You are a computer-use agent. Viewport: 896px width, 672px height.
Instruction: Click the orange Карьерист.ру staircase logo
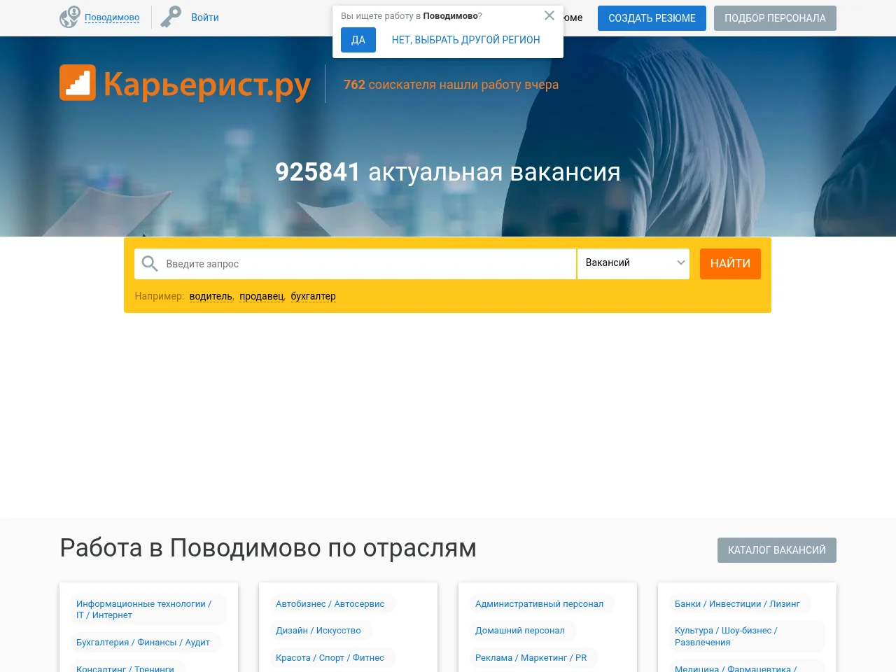pyautogui.click(x=78, y=83)
